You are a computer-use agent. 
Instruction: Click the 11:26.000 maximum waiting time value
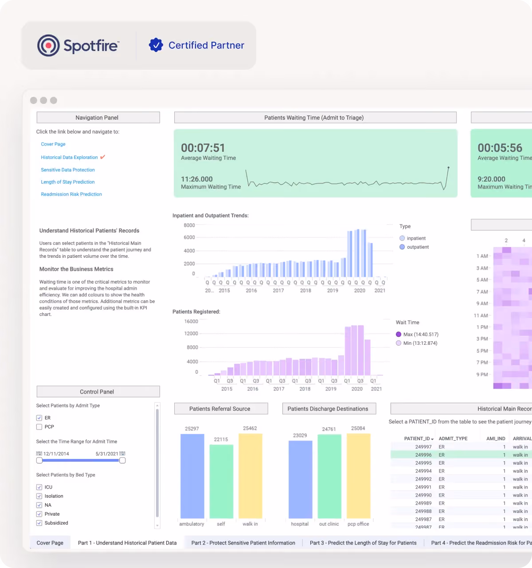[197, 179]
